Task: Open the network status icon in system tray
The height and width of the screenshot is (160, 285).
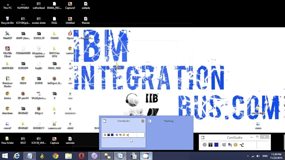Action: (253, 156)
